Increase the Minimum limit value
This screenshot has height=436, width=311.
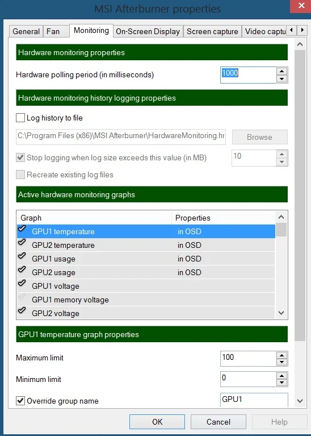click(x=282, y=375)
